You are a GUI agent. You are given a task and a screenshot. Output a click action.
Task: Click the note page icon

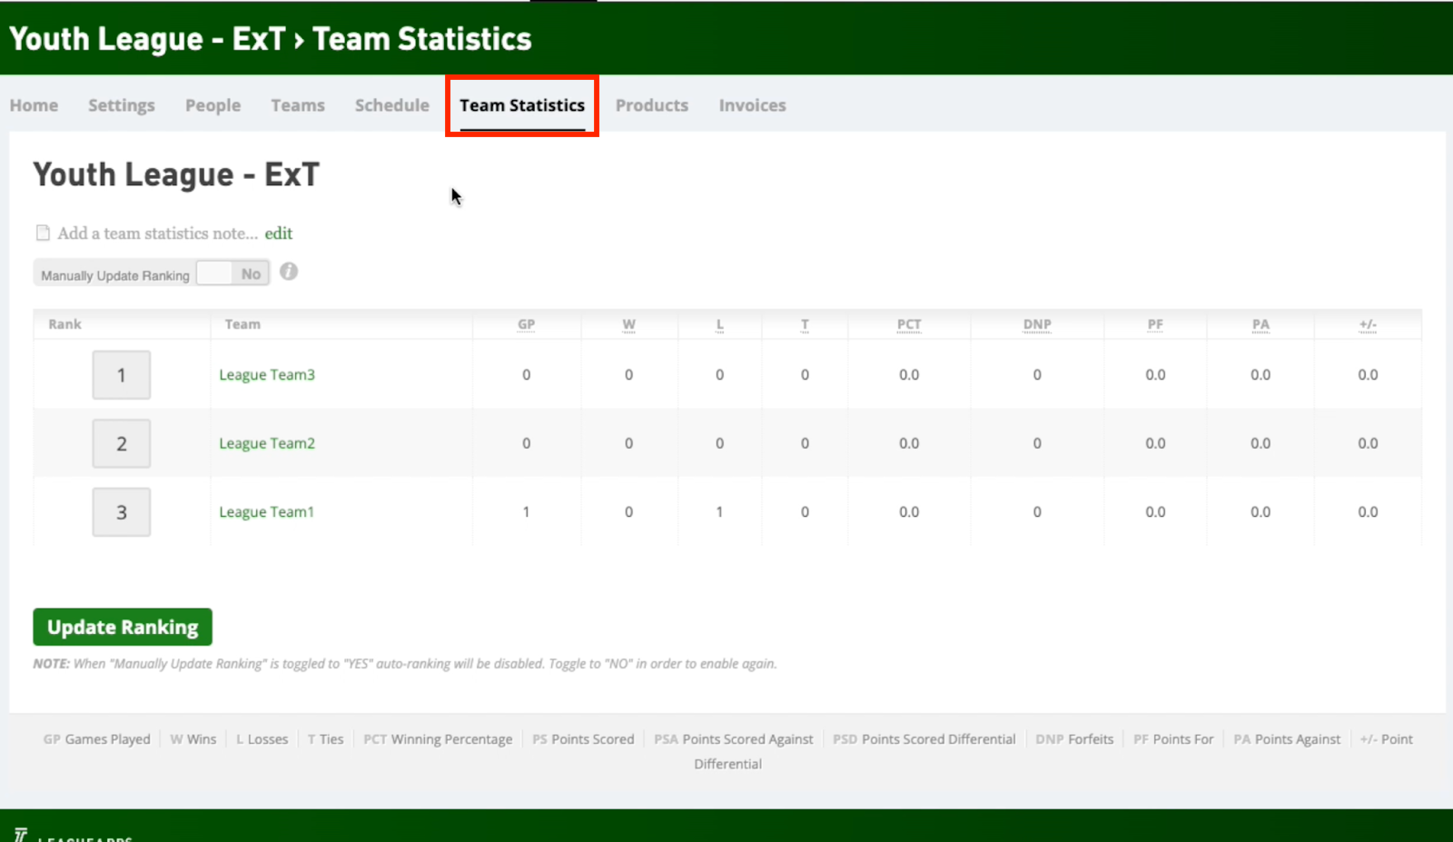click(43, 233)
